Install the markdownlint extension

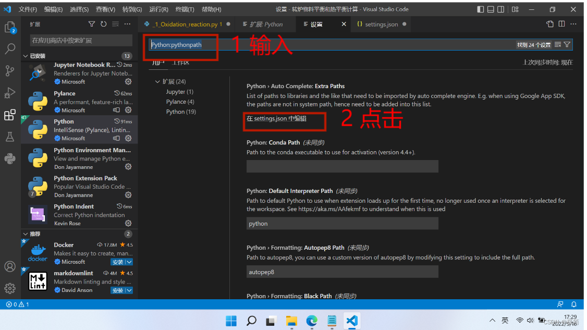(117, 290)
